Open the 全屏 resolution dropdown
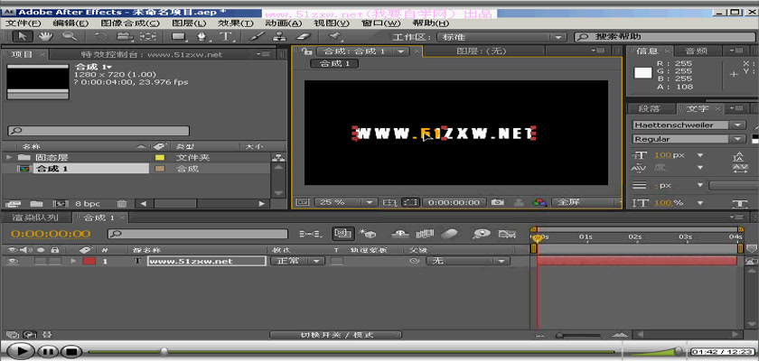The height and width of the screenshot is (361, 759). pyautogui.click(x=586, y=202)
